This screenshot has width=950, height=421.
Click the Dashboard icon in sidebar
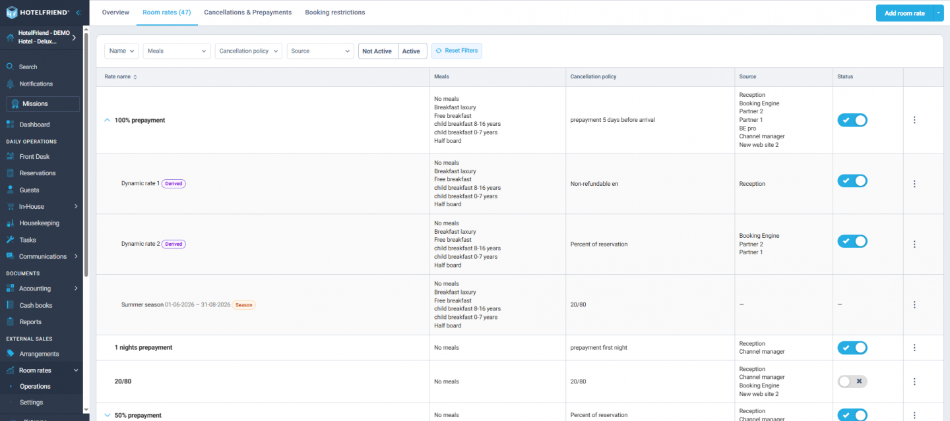pos(10,125)
